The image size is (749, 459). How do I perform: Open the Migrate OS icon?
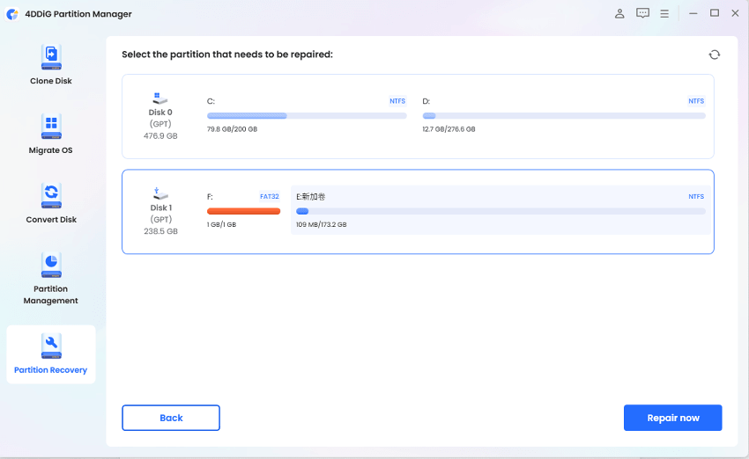click(51, 127)
